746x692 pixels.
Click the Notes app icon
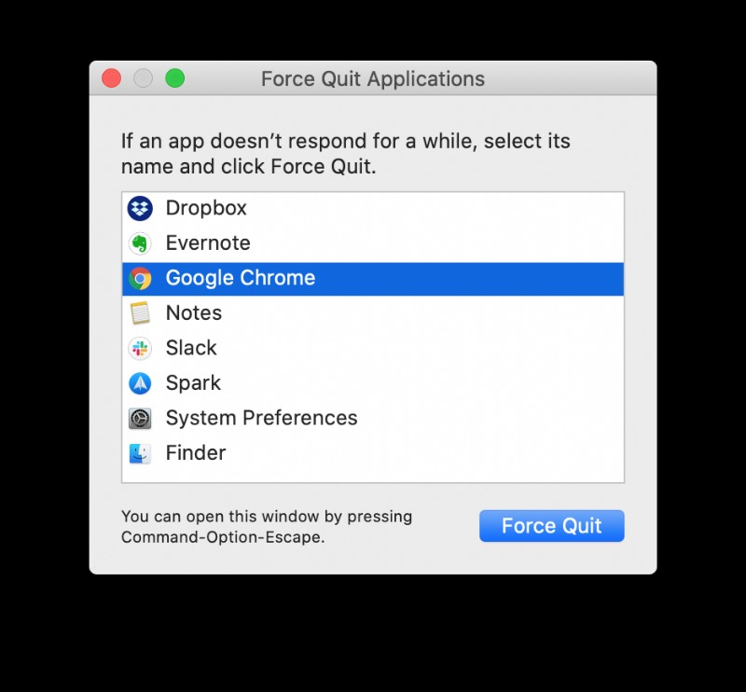pyautogui.click(x=141, y=312)
